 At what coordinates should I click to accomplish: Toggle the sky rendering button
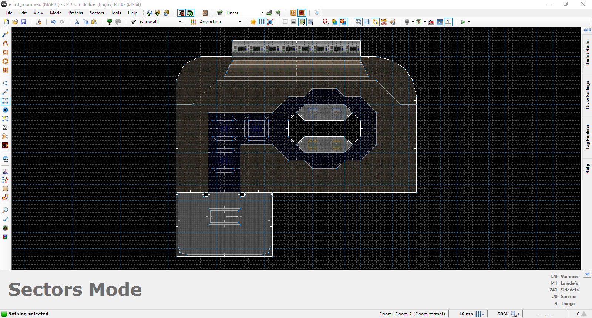pyautogui.click(x=439, y=22)
